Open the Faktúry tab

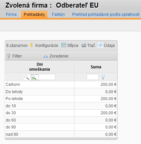tap(59, 15)
